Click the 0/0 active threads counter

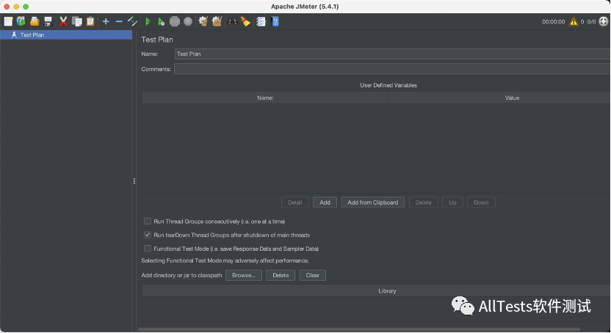pyautogui.click(x=591, y=22)
